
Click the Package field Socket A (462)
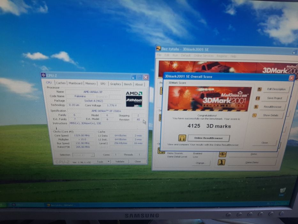(x=94, y=101)
